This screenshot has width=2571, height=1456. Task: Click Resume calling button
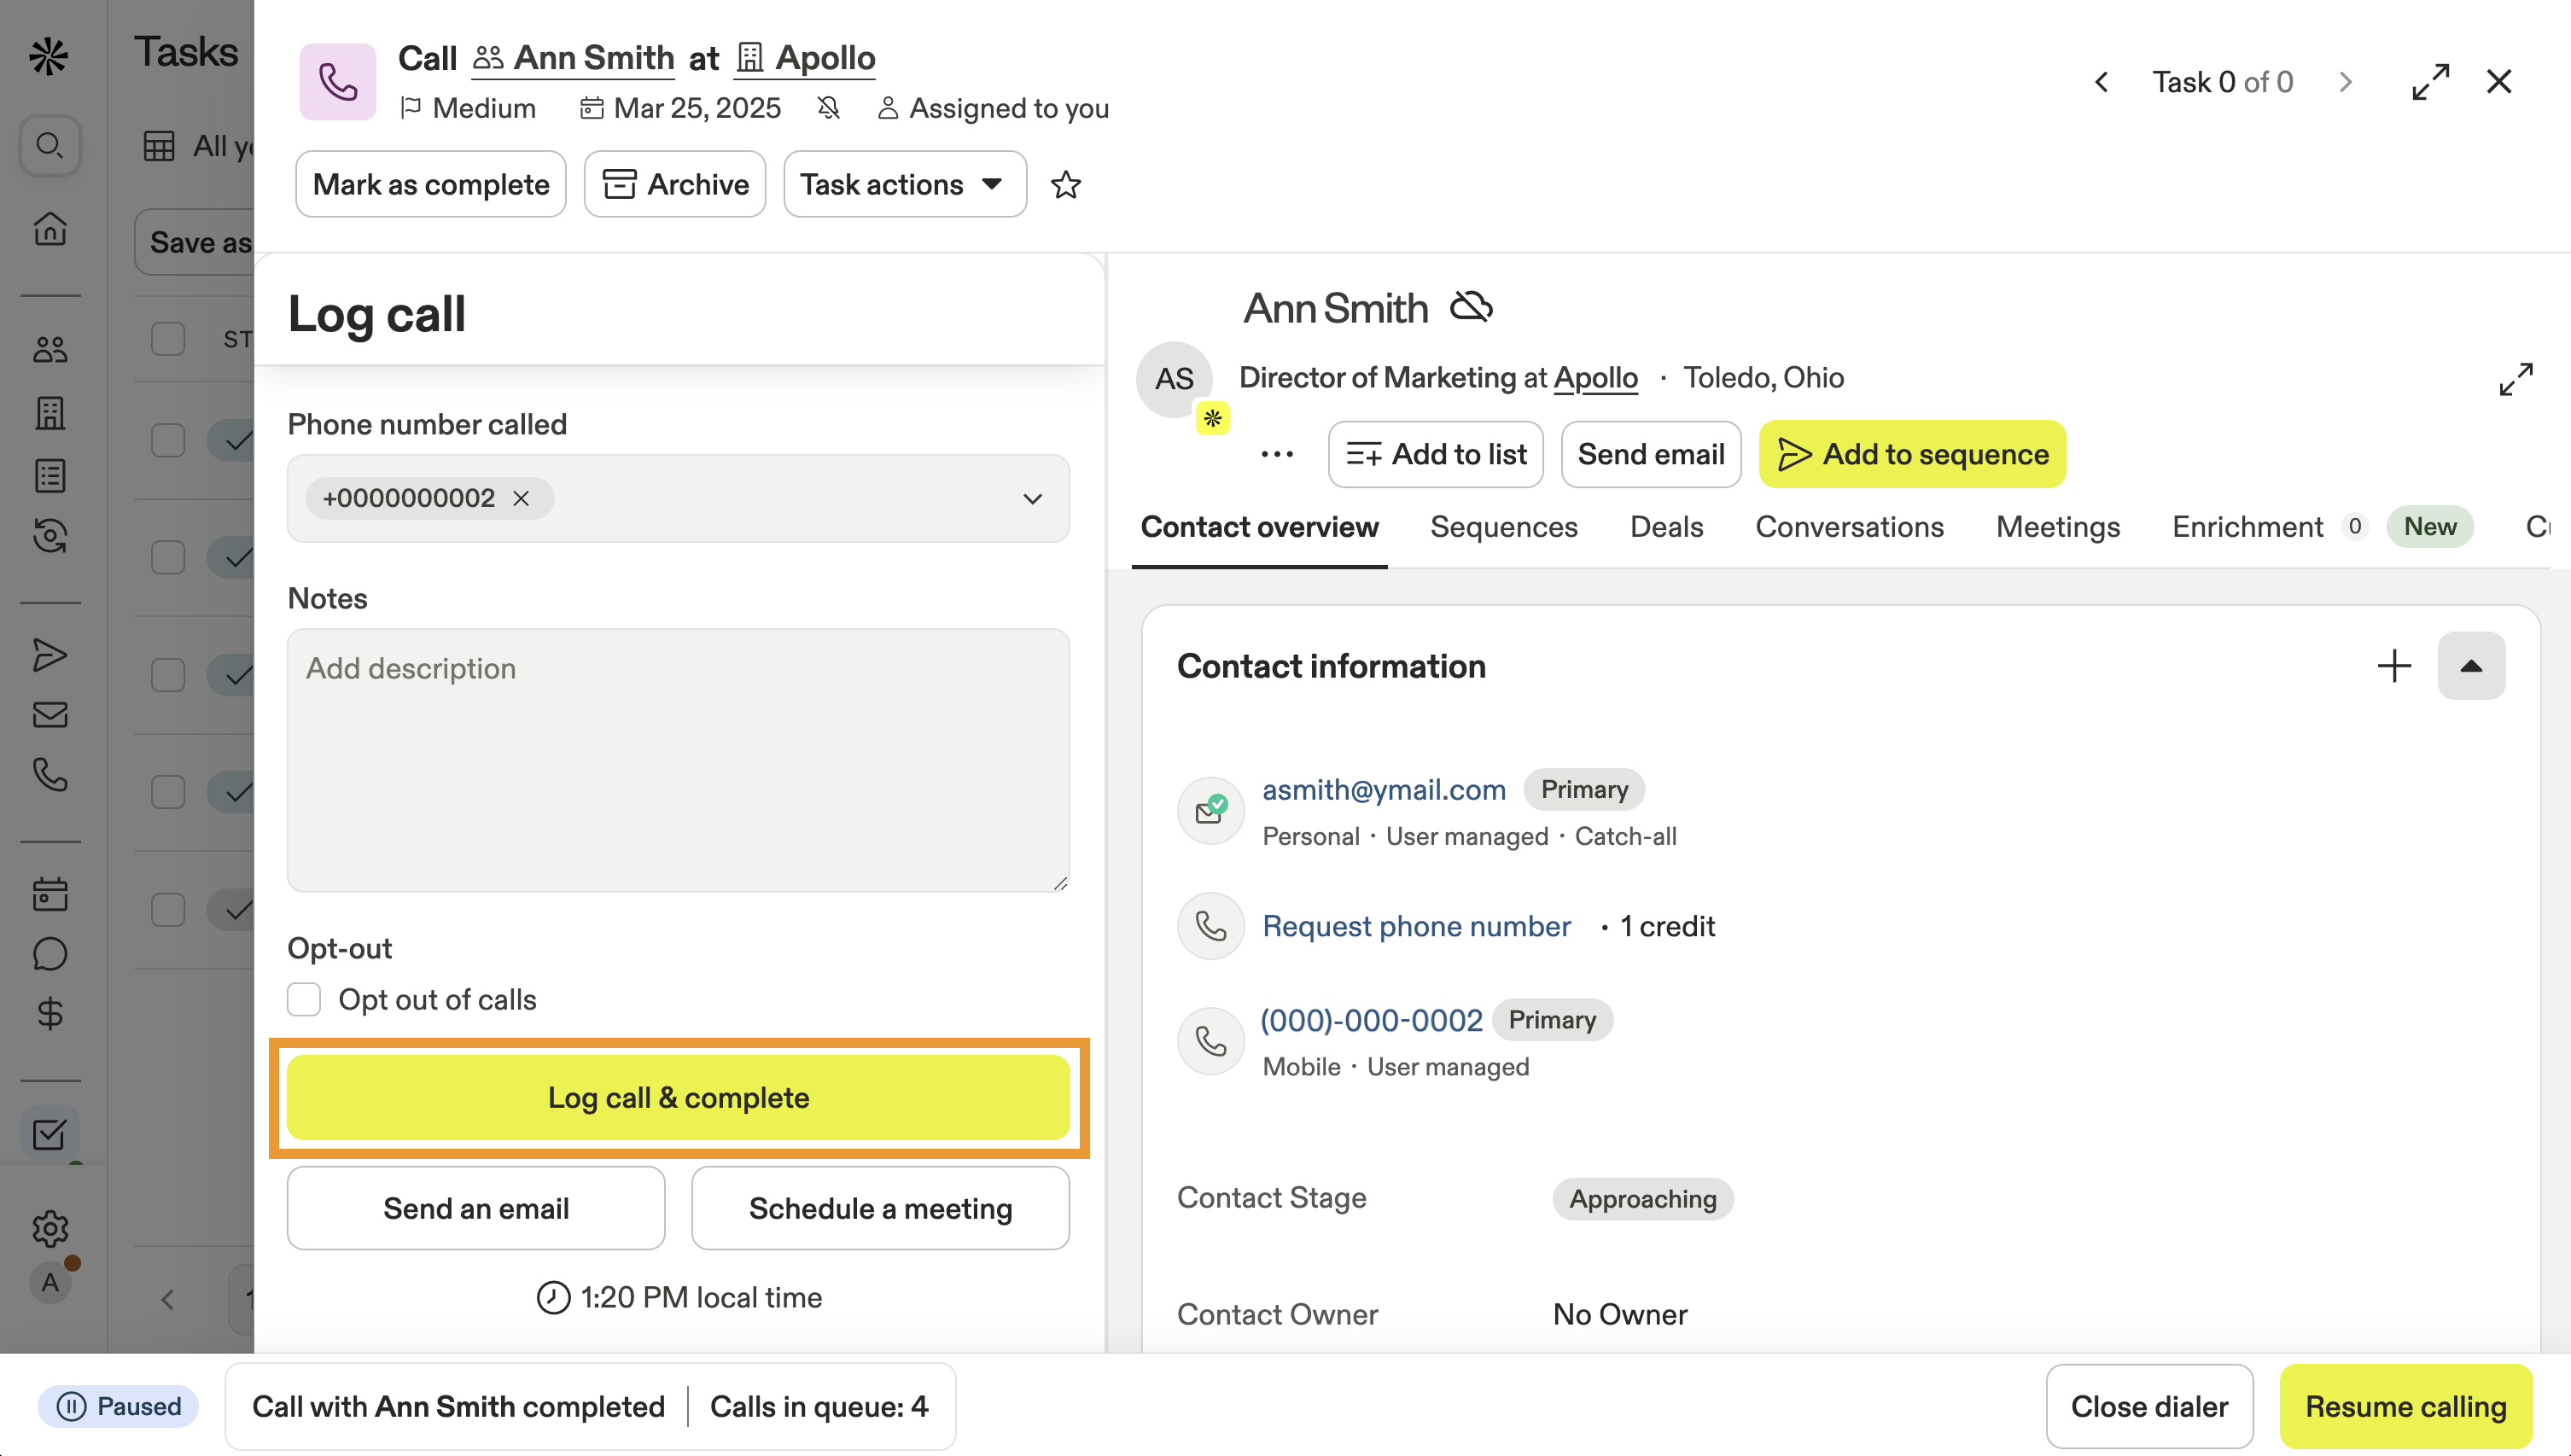point(2405,1407)
